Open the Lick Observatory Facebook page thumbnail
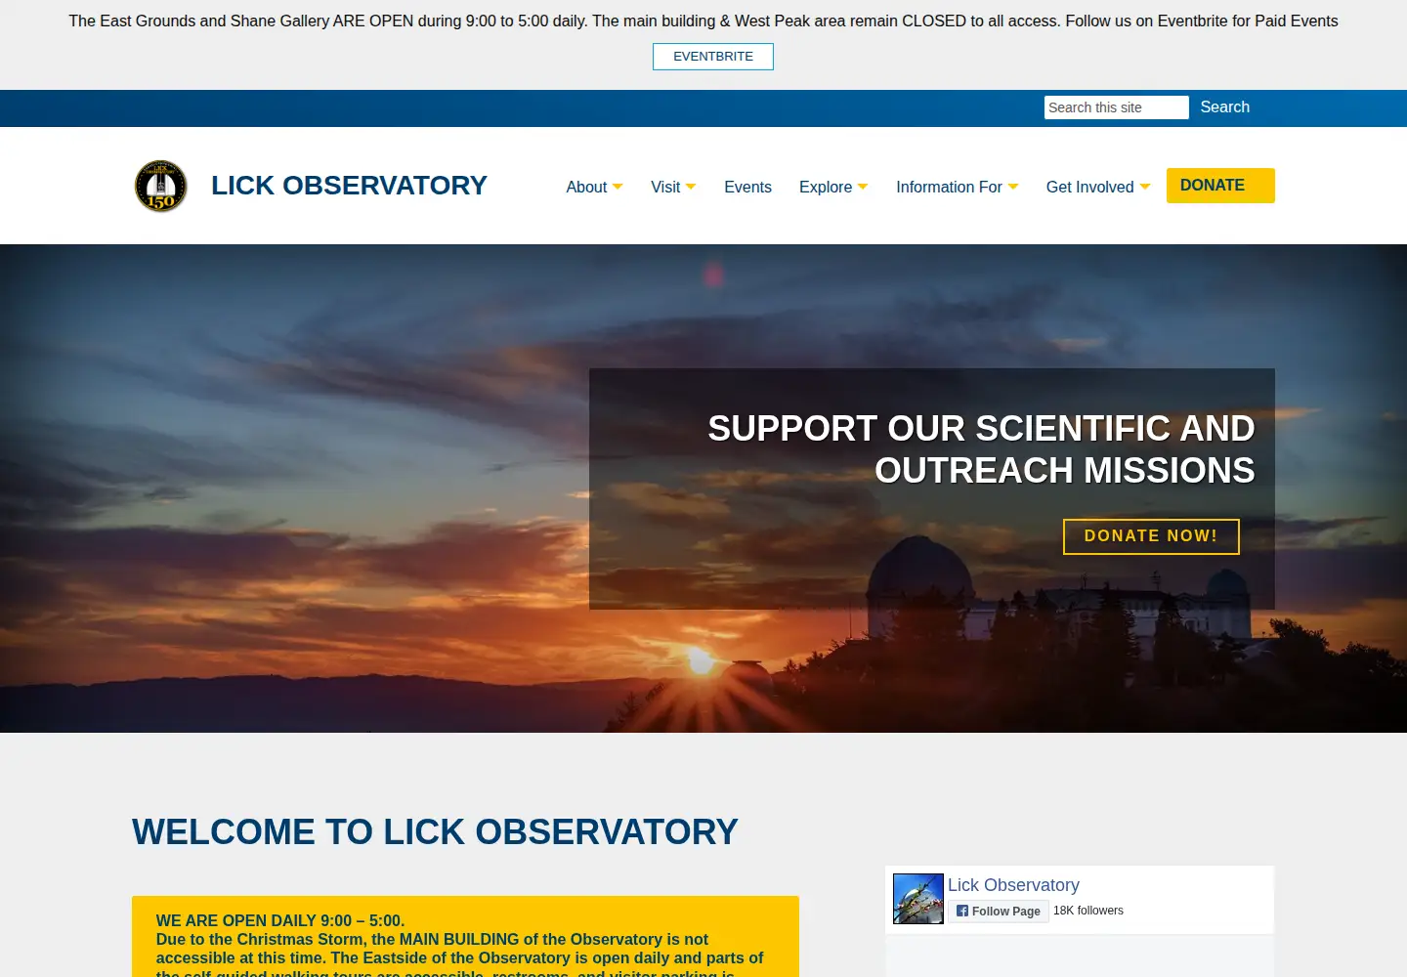 tap(918, 899)
